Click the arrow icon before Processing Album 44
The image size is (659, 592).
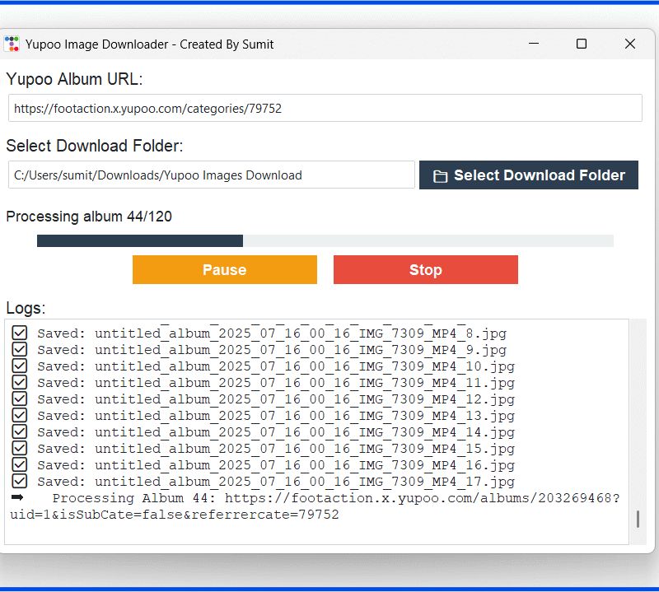(17, 498)
